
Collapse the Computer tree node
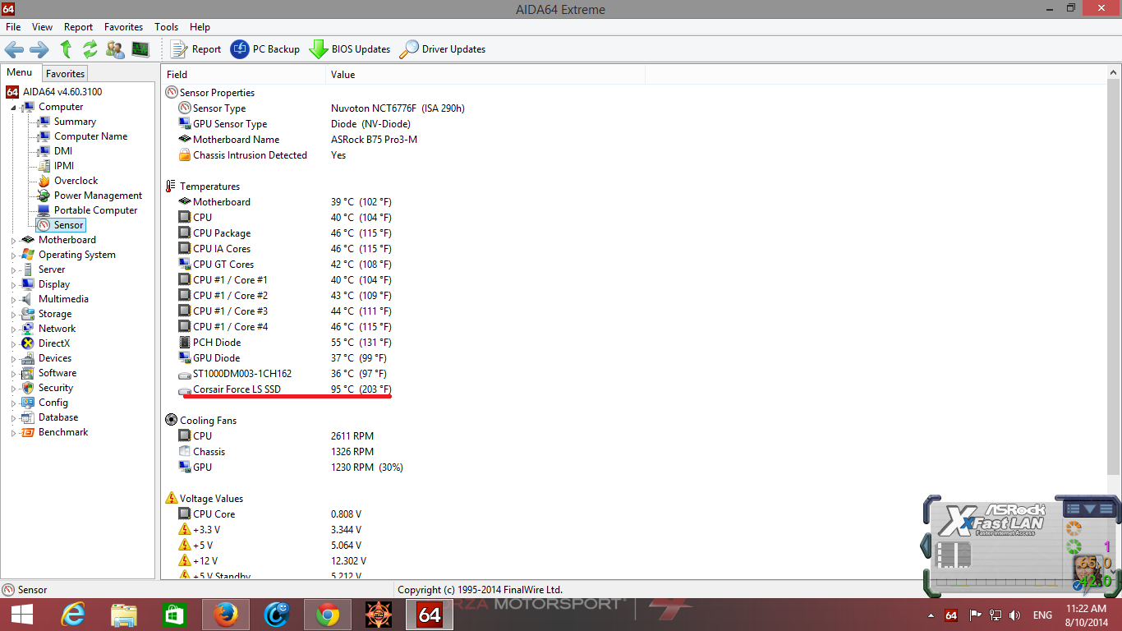pos(13,108)
